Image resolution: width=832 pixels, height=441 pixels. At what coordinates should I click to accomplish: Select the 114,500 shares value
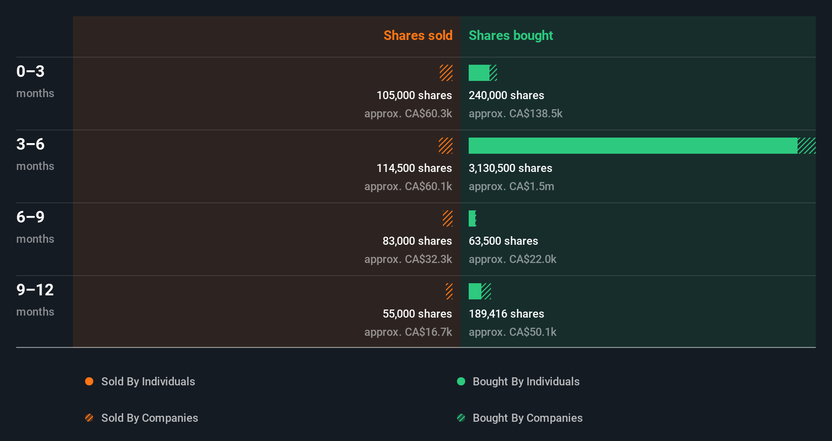[x=414, y=168]
